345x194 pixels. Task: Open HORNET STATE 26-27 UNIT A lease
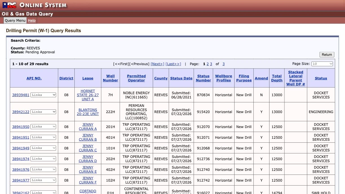[88, 95]
